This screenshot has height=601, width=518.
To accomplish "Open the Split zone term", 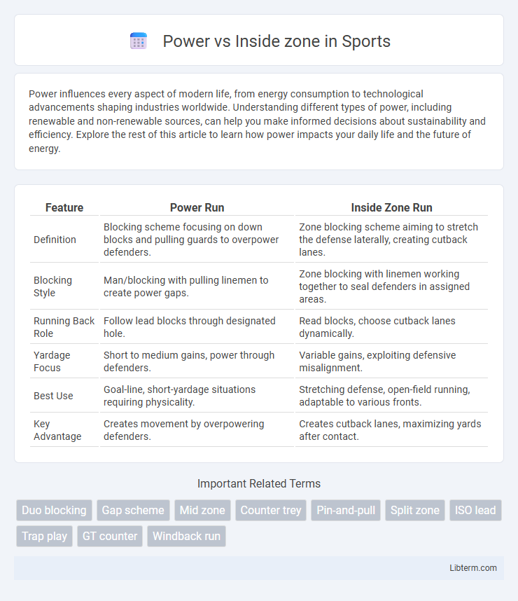I will tap(415, 510).
